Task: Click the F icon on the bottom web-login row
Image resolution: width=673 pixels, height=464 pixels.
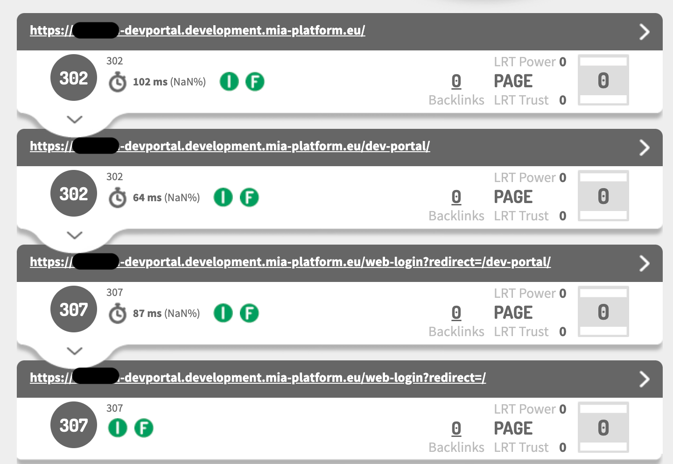Action: point(144,427)
